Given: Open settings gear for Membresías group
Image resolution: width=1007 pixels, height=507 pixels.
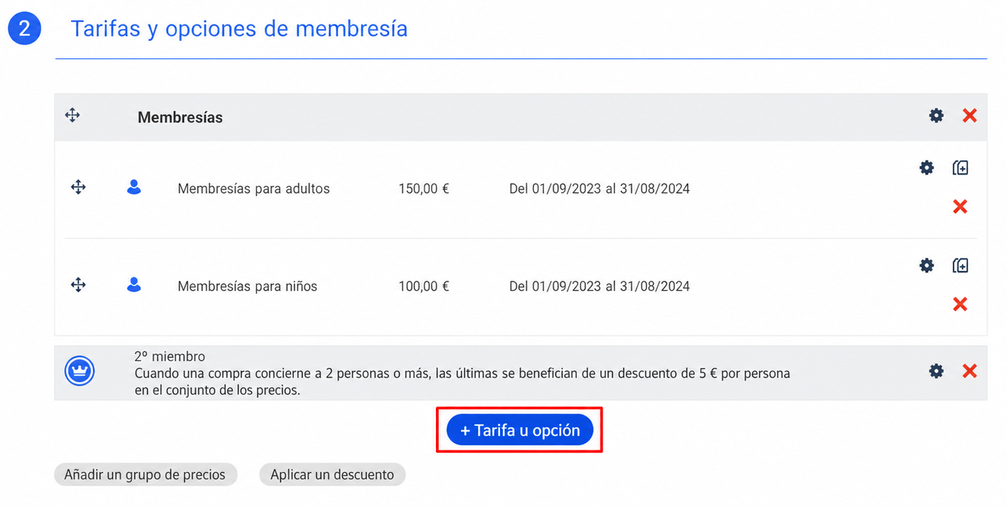Looking at the screenshot, I should tap(936, 115).
